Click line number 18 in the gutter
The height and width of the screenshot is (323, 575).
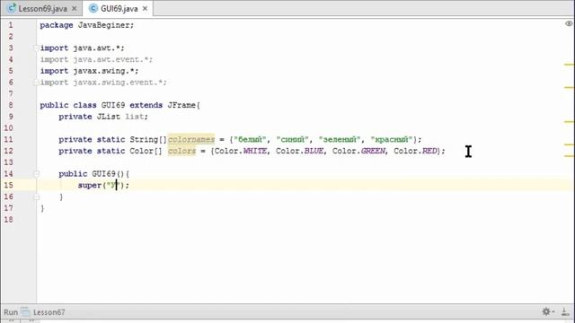click(8, 219)
